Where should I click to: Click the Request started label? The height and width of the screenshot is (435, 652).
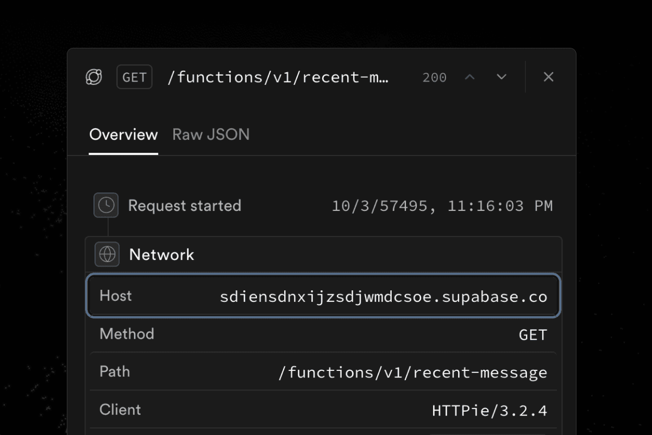coord(184,206)
